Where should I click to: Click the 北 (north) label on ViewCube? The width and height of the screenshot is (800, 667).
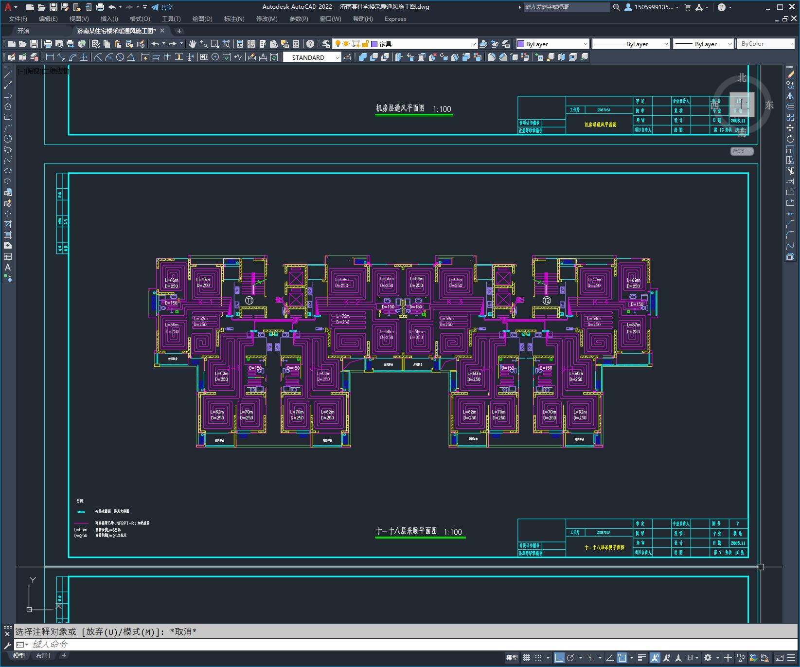click(742, 78)
